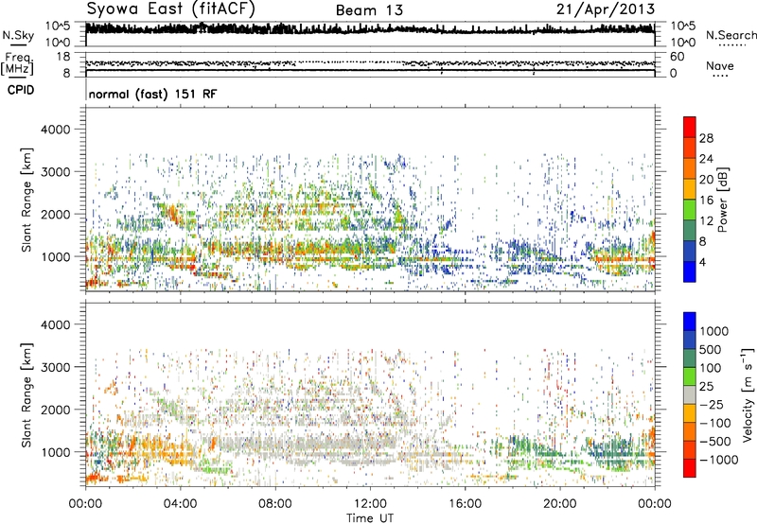757x524 pixels.
Task: Click the "Velocity [m s-1]" colorbar title
Action: click(748, 394)
